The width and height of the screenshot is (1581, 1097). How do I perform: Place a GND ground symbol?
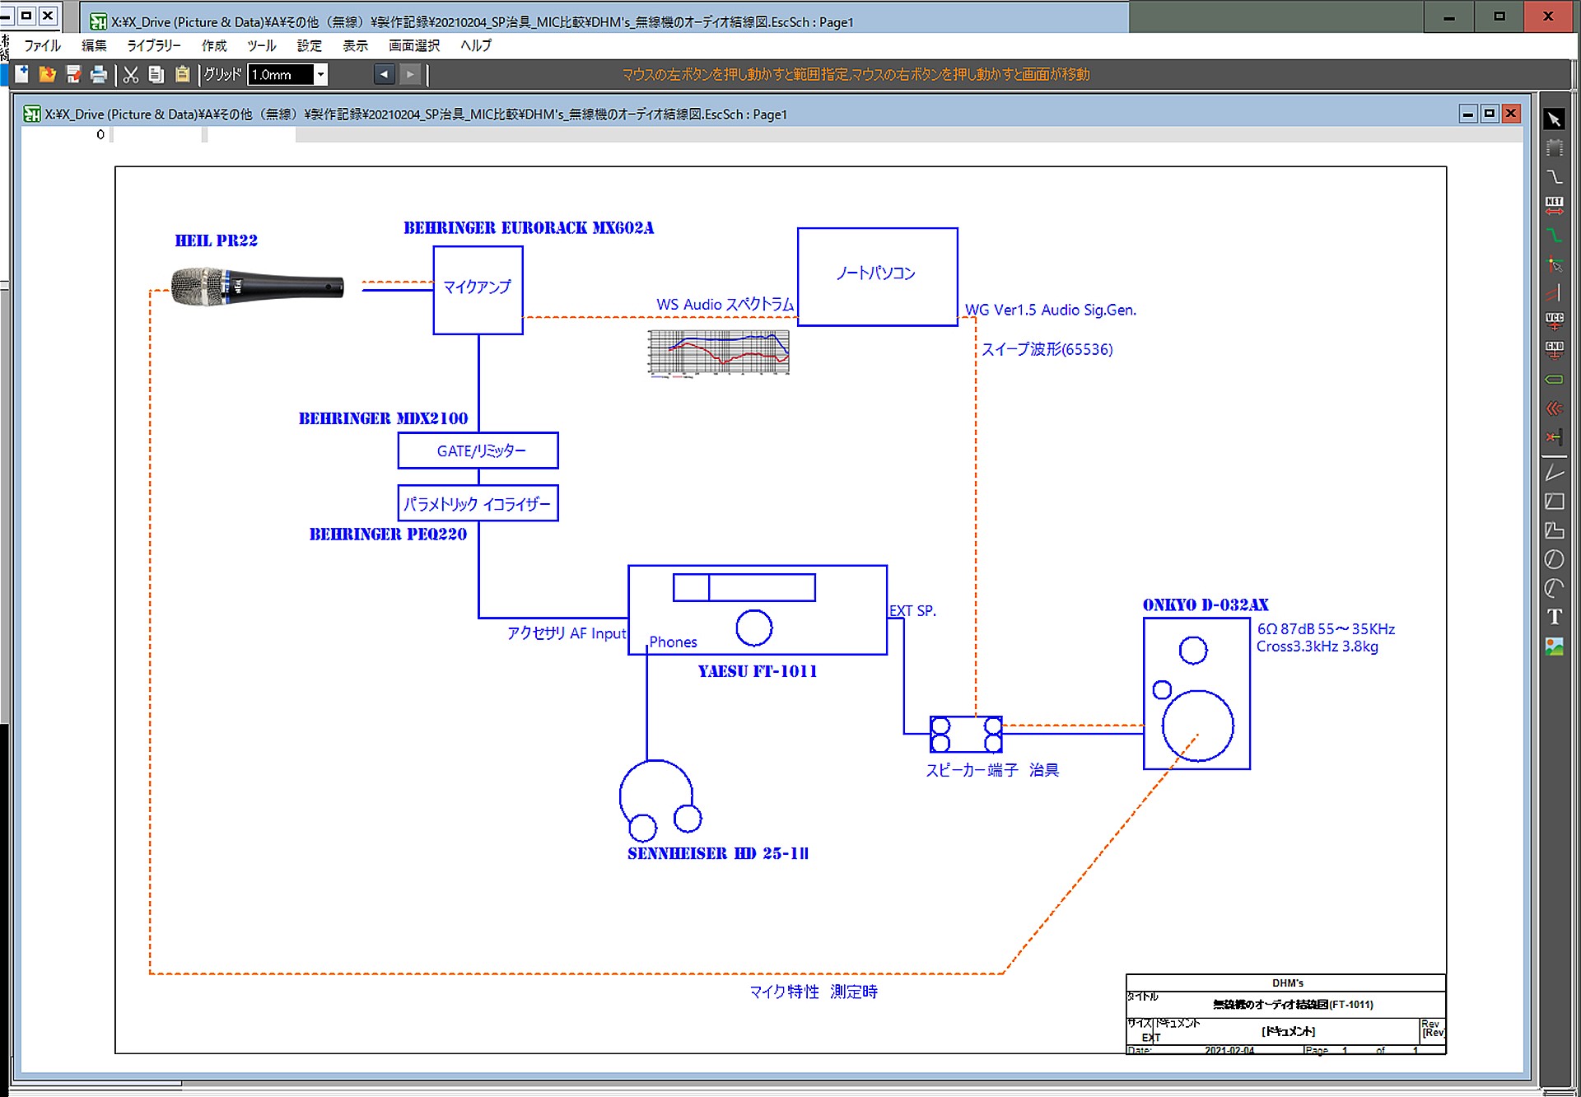[1554, 350]
